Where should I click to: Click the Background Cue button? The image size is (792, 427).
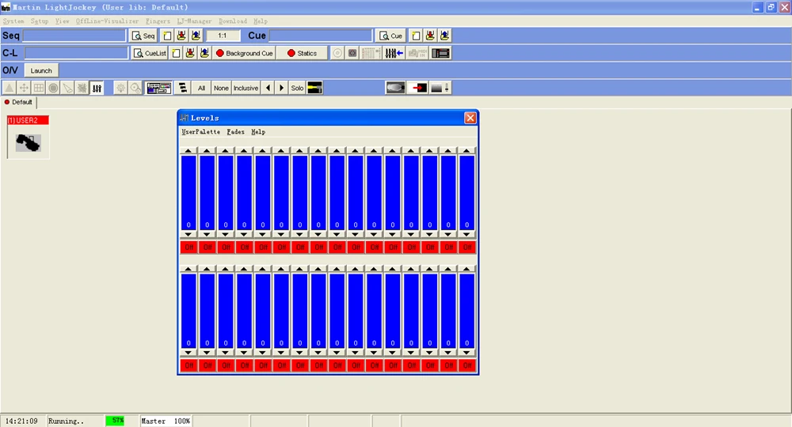pos(245,53)
